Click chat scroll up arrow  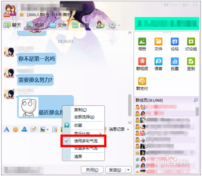pos(130,33)
